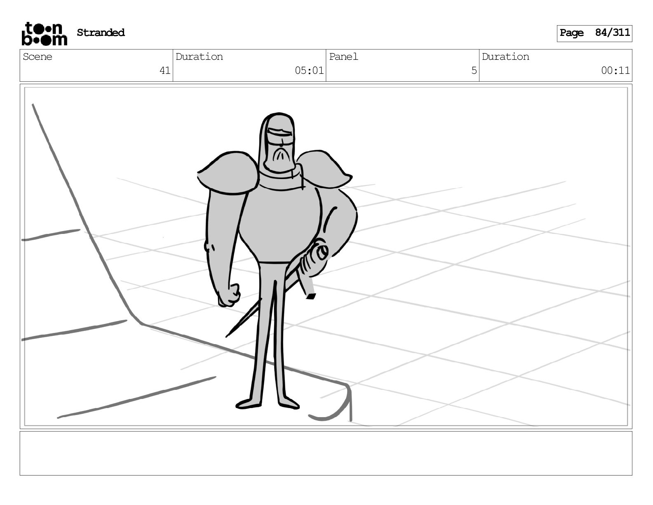Select the scene number 41
653x505 pixels.
pos(165,71)
